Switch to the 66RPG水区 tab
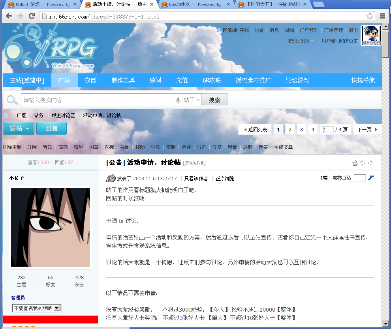The image size is (391, 329). (194, 4)
